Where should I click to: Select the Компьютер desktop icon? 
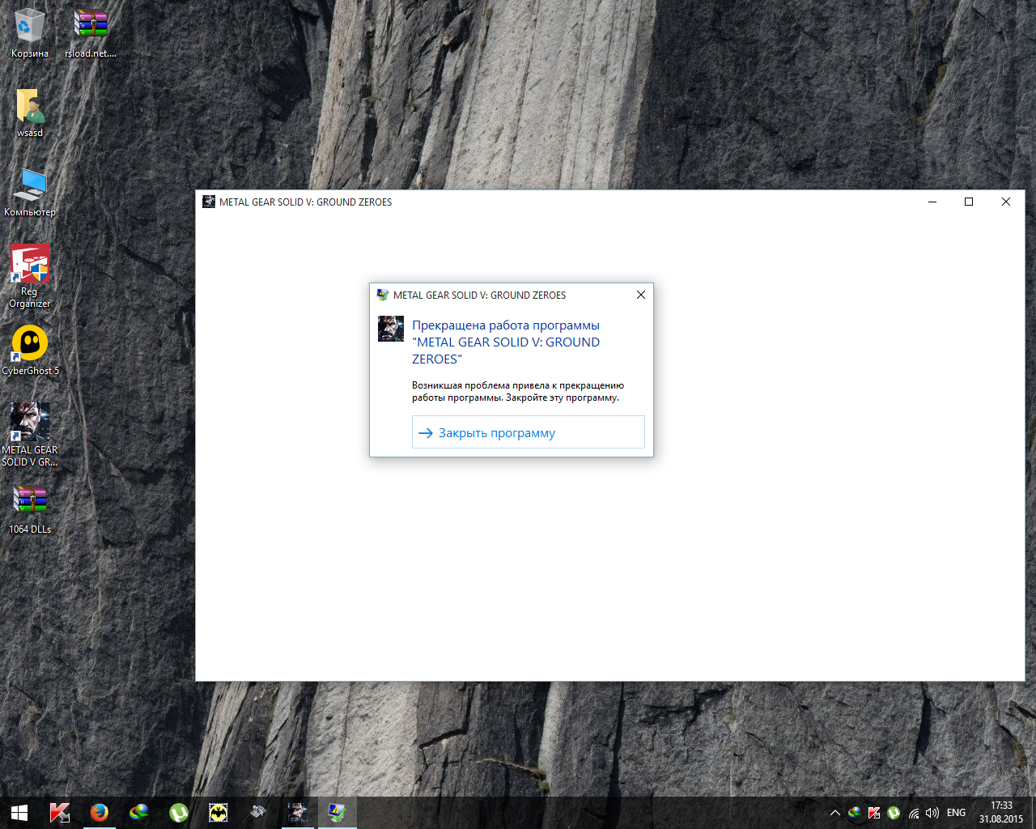30,192
